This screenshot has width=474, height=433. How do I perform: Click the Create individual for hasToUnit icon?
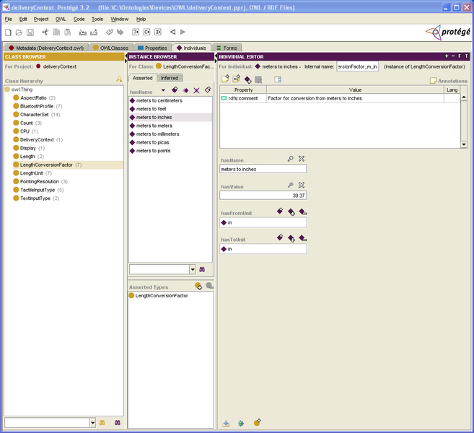[x=280, y=237]
